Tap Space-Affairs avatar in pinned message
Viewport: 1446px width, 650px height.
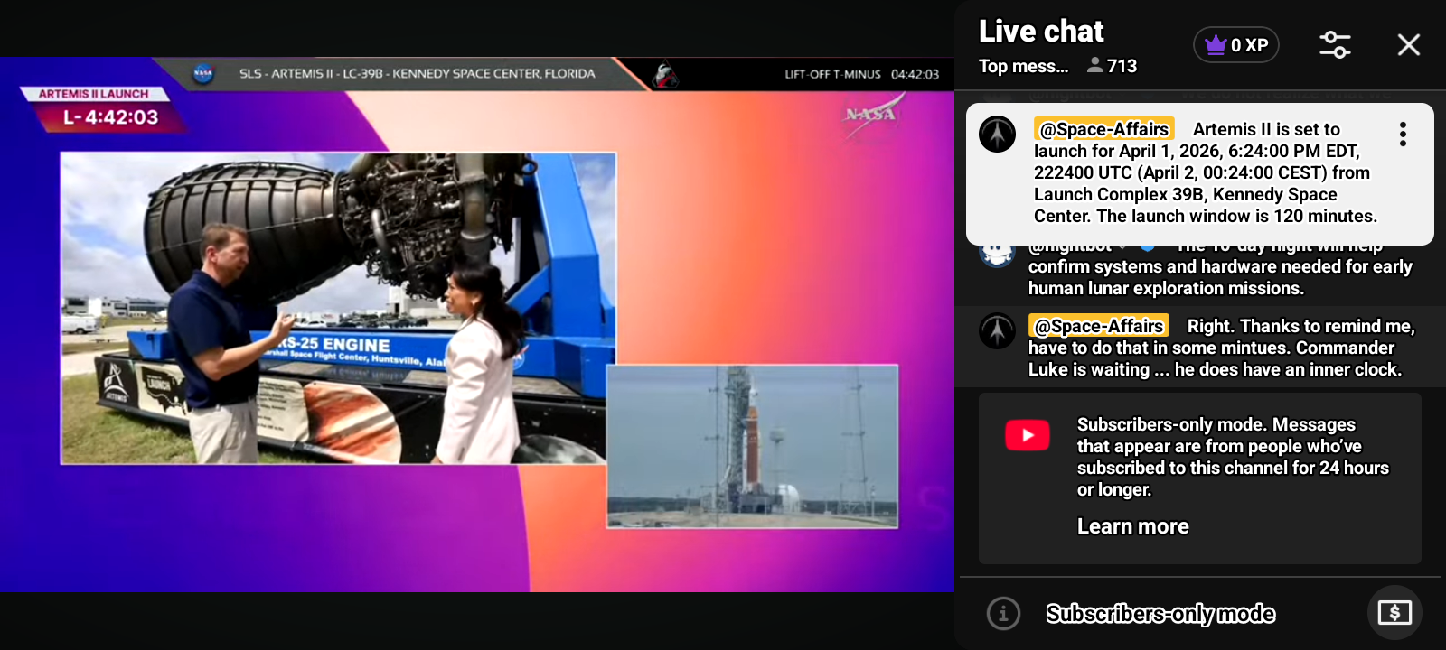point(997,135)
